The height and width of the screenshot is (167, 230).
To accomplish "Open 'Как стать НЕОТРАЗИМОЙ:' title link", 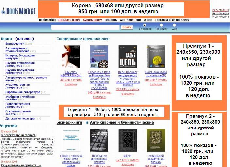I will click(x=71, y=74).
